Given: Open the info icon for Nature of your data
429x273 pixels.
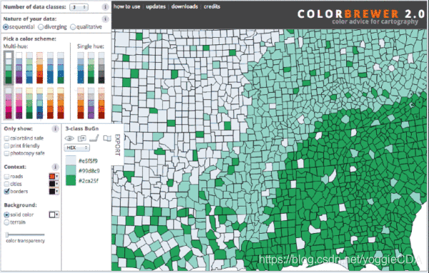Looking at the screenshot, I should [x=105, y=19].
